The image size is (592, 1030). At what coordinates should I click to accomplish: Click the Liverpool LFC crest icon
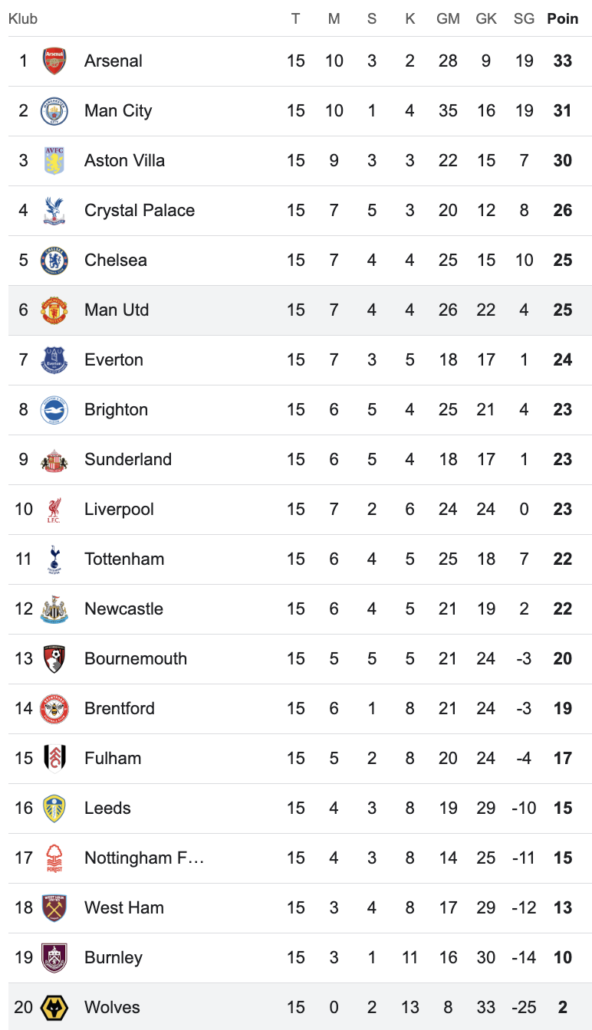tap(54, 510)
